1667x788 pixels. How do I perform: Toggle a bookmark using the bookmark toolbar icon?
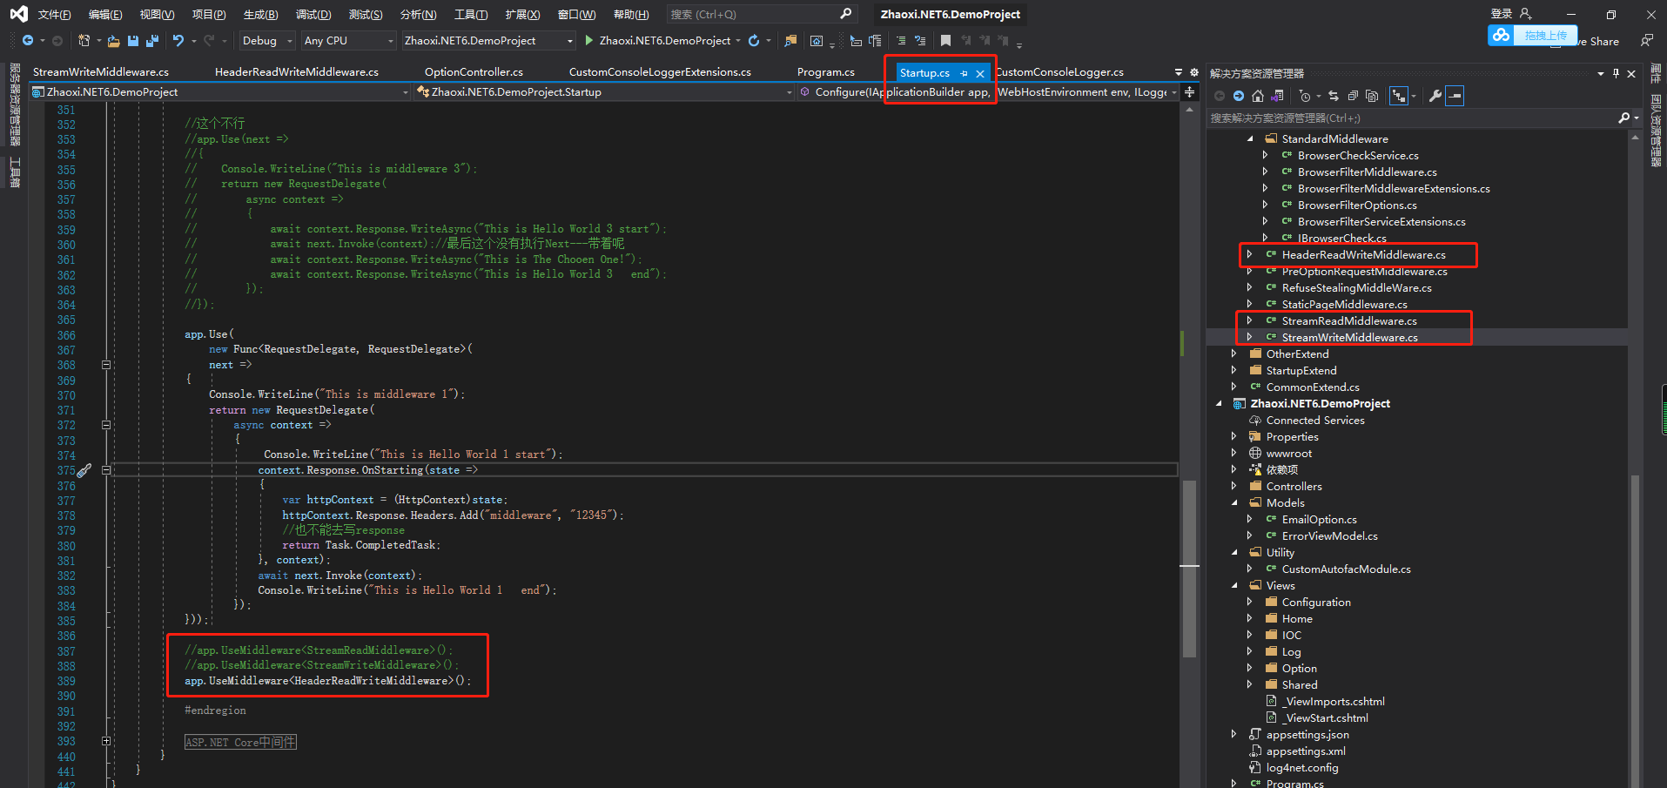pyautogui.click(x=946, y=39)
